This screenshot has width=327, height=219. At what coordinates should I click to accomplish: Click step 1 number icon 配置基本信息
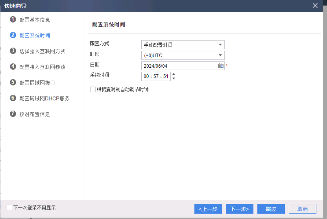tap(13, 19)
